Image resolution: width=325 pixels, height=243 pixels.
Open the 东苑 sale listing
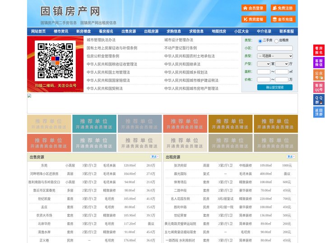pyautogui.click(x=44, y=166)
